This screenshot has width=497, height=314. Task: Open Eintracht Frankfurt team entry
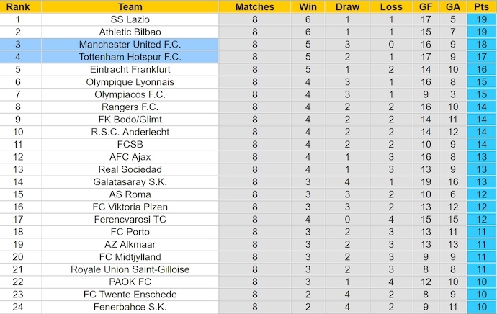point(130,69)
